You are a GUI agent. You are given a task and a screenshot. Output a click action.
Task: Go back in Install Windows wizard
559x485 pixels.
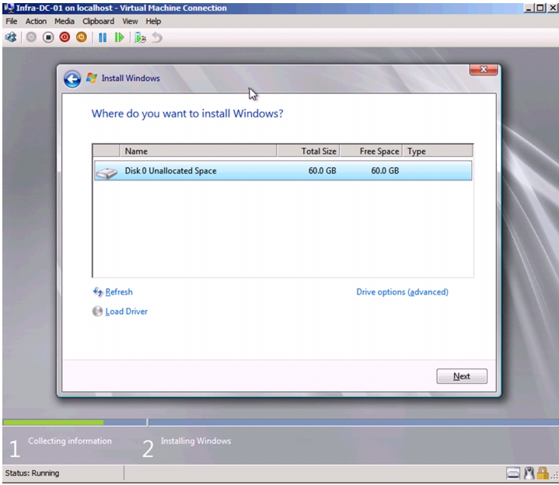[x=72, y=79]
